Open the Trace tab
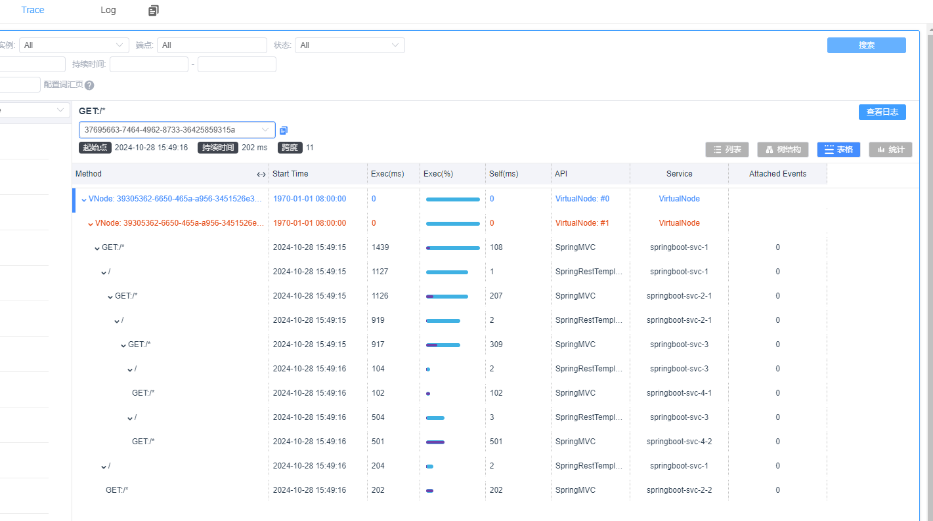The width and height of the screenshot is (933, 521). [x=33, y=10]
